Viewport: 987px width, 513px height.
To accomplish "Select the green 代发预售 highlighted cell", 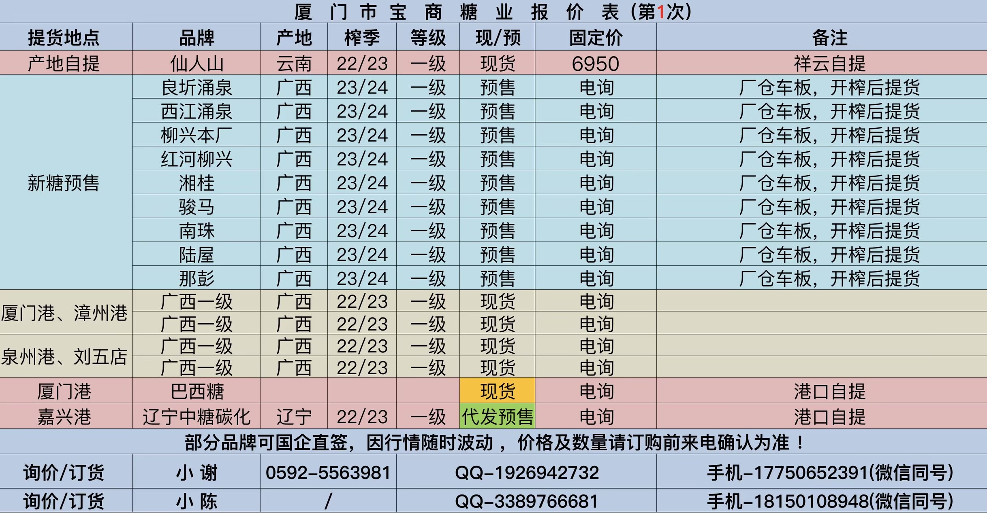I will [497, 416].
